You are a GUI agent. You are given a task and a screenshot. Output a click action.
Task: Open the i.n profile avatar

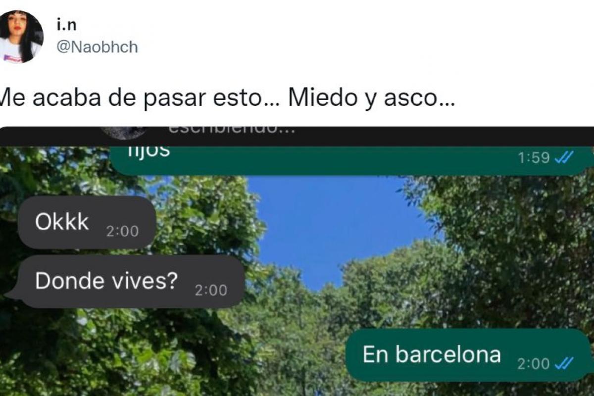tap(21, 37)
